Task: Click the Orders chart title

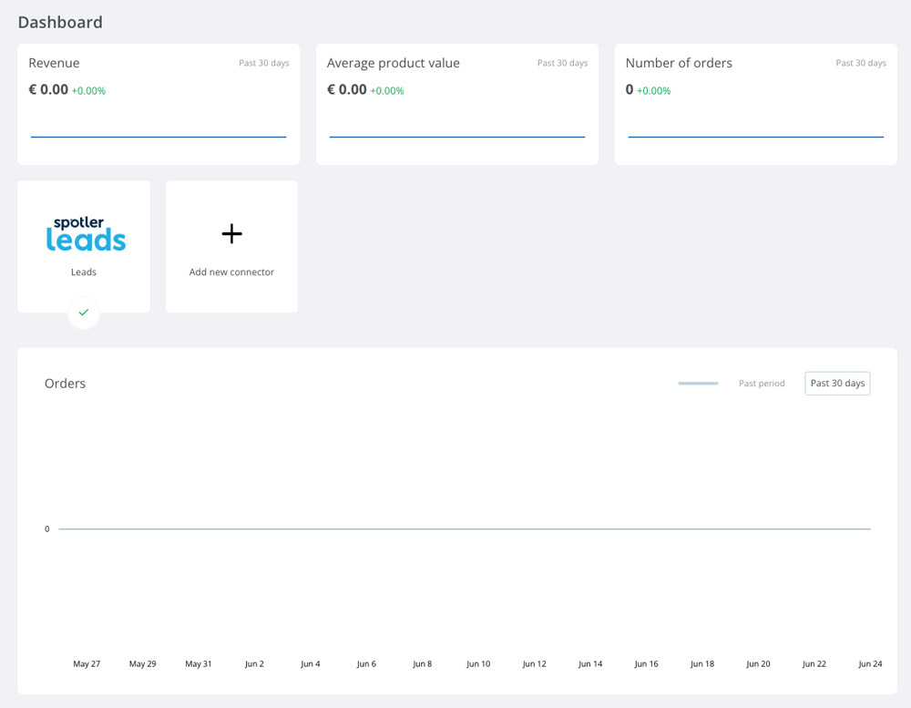Action: pos(65,383)
